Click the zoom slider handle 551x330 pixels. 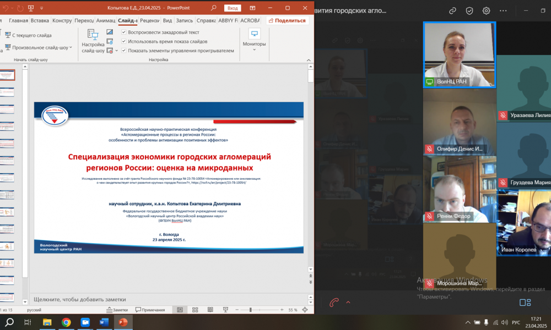point(251,310)
